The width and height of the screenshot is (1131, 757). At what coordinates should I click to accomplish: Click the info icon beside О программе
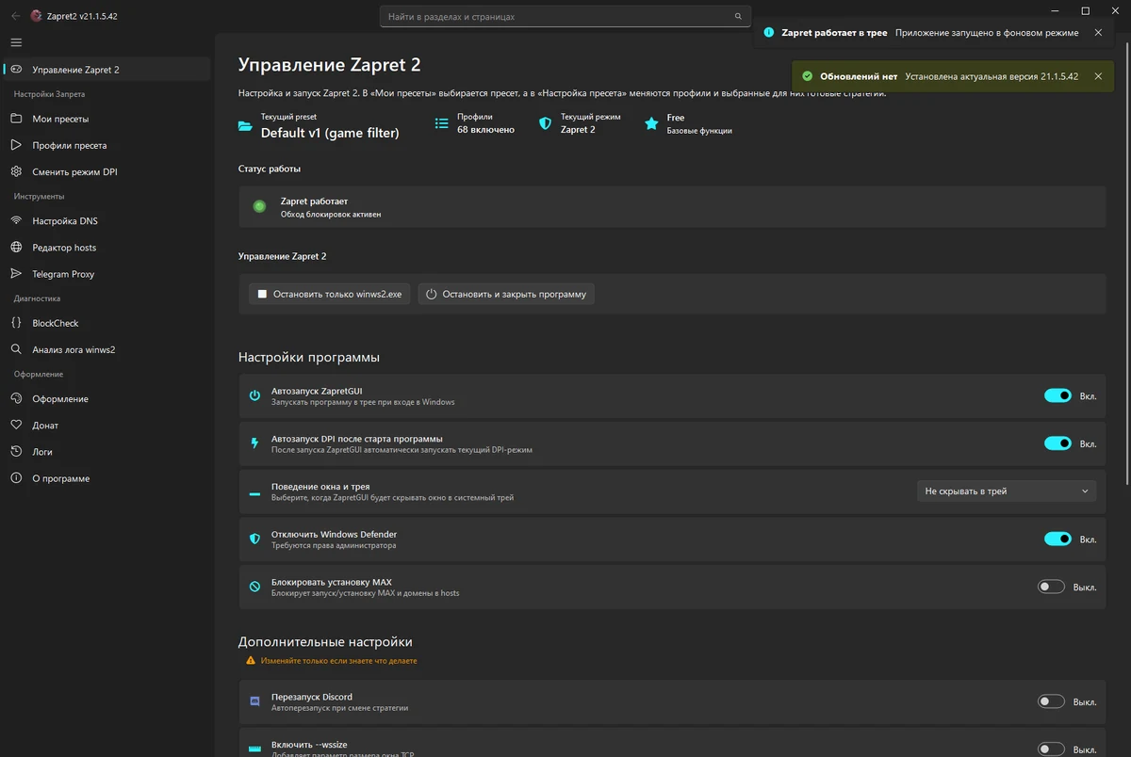coord(16,478)
